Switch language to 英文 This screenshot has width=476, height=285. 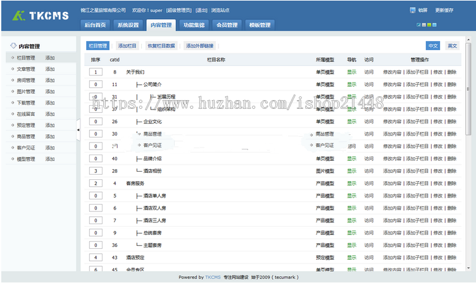coord(453,46)
